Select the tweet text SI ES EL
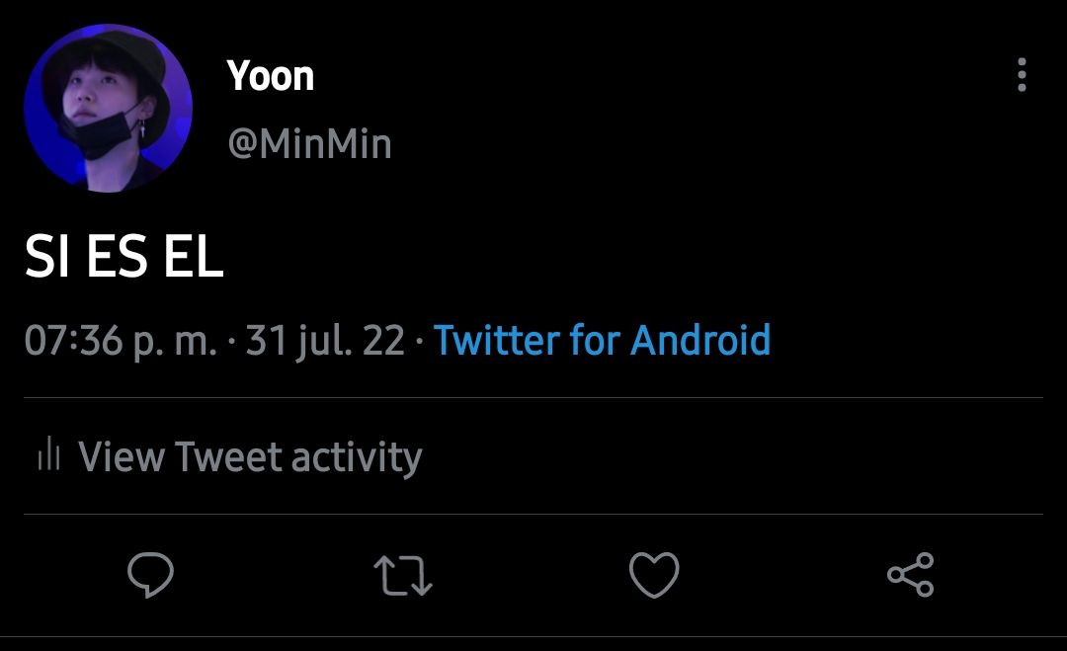 pos(123,256)
